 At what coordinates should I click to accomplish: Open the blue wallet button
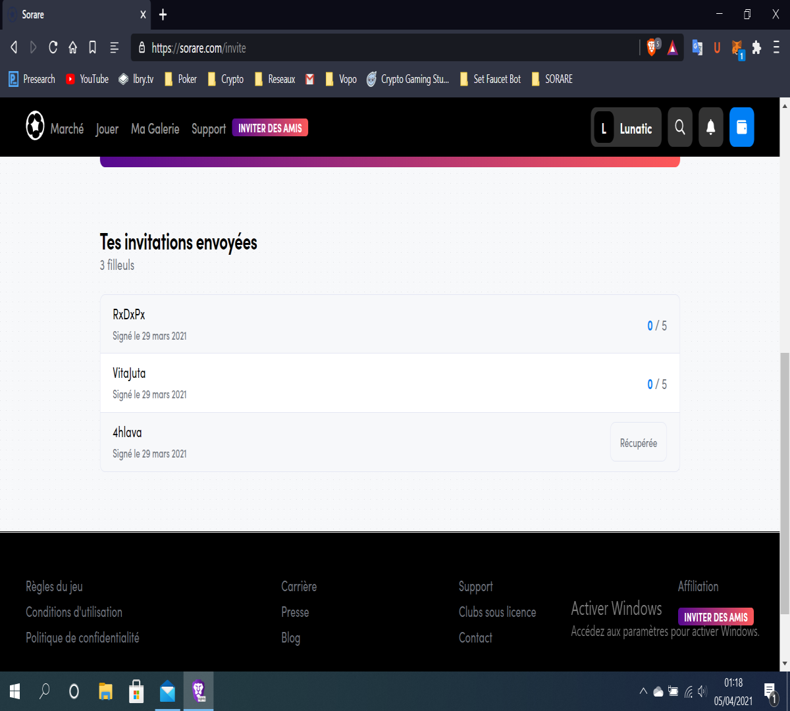click(x=742, y=127)
